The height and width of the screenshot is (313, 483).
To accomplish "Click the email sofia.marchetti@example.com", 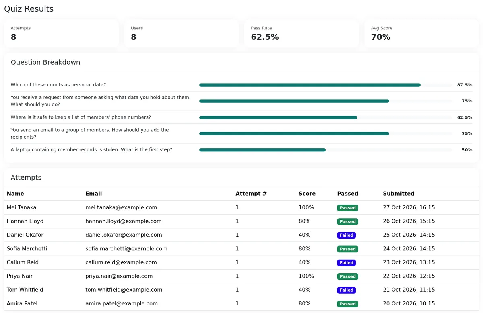I will [126, 249].
